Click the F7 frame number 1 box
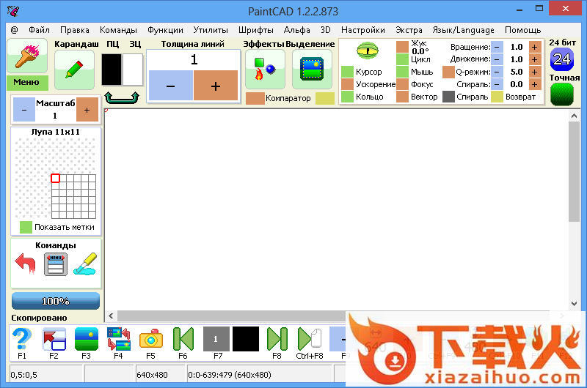The width and height of the screenshot is (587, 388). tap(216, 339)
